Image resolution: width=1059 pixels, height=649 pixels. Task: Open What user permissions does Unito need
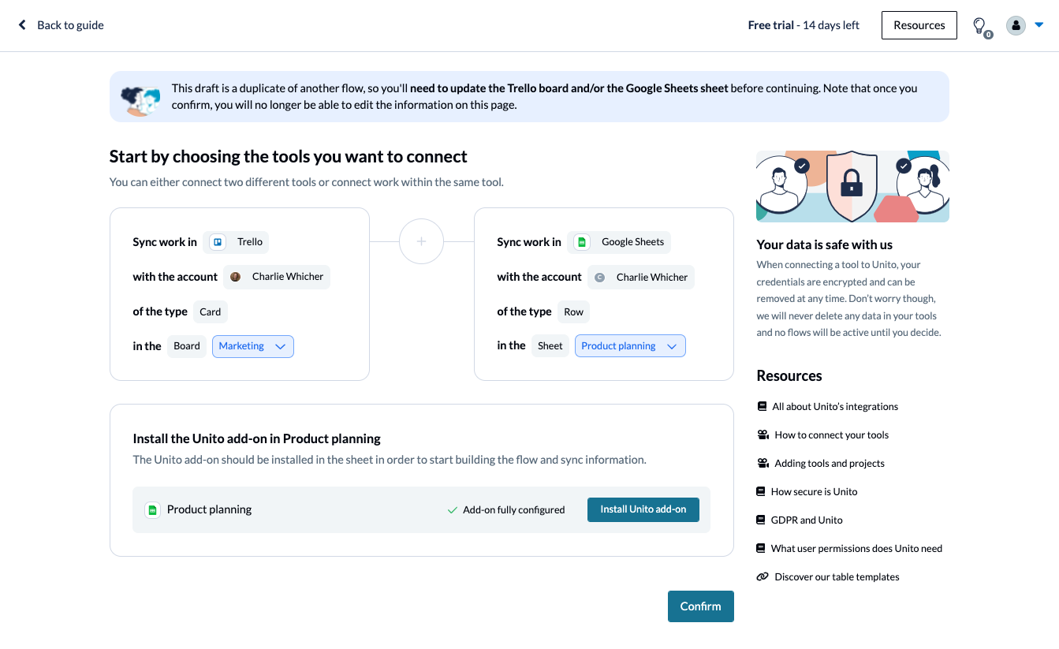(x=856, y=549)
